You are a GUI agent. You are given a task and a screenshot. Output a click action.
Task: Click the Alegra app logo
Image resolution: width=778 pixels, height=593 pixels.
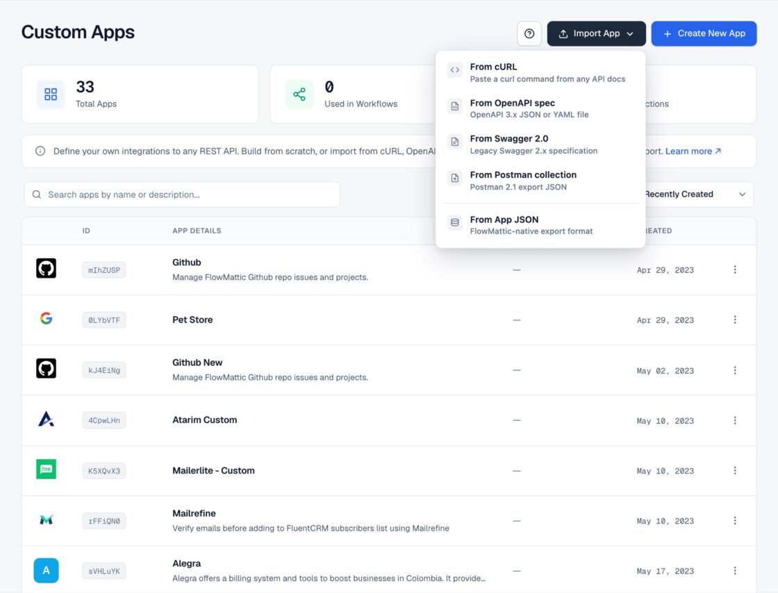[x=46, y=571]
